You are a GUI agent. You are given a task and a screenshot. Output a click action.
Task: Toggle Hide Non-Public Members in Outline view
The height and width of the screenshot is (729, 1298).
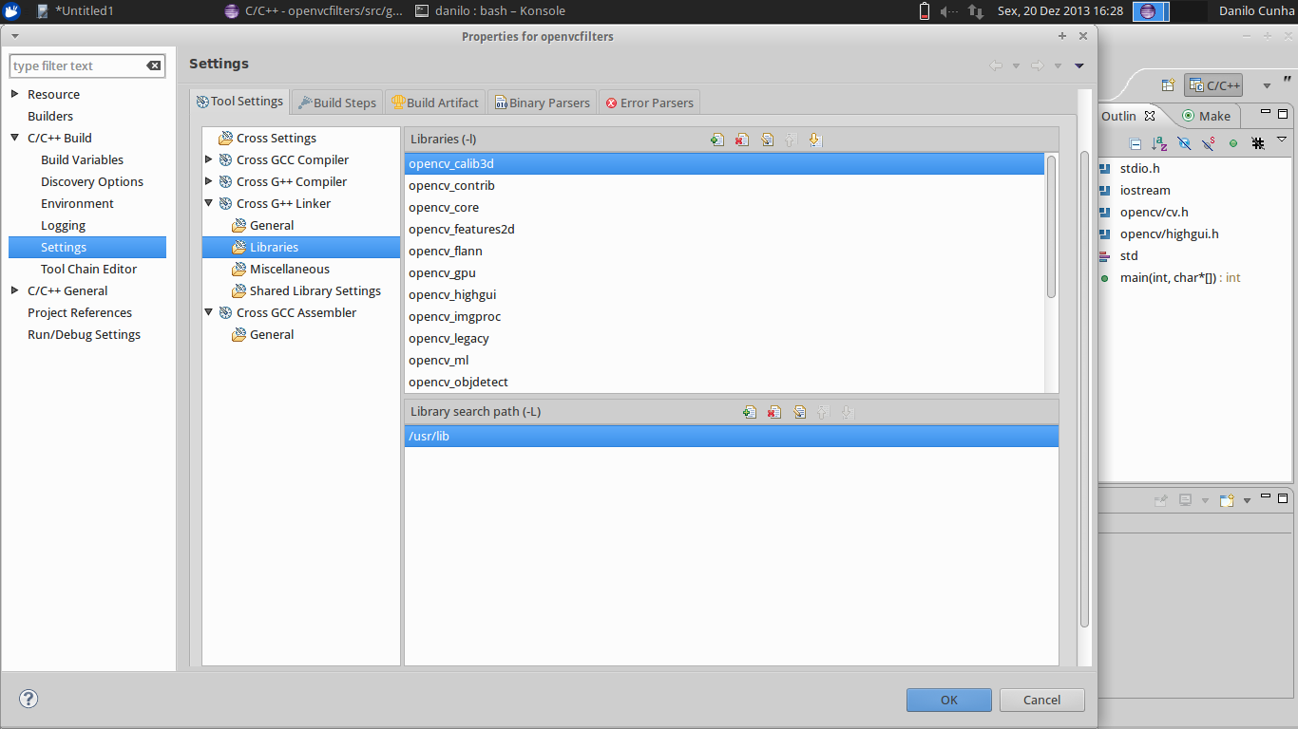(1233, 143)
